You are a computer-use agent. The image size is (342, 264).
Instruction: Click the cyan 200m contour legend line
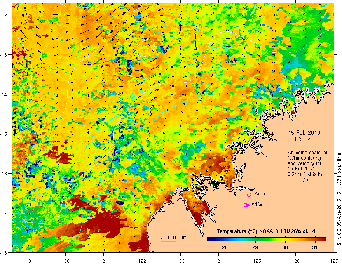168,241
